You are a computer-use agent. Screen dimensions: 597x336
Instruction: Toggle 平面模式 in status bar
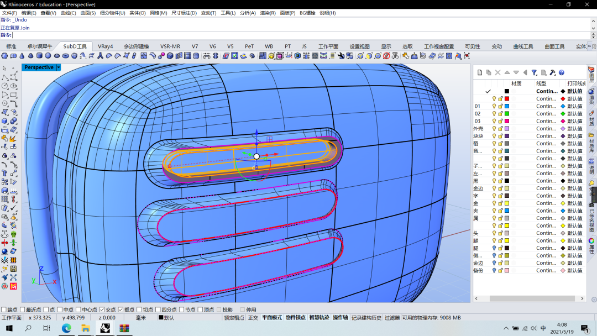272,318
